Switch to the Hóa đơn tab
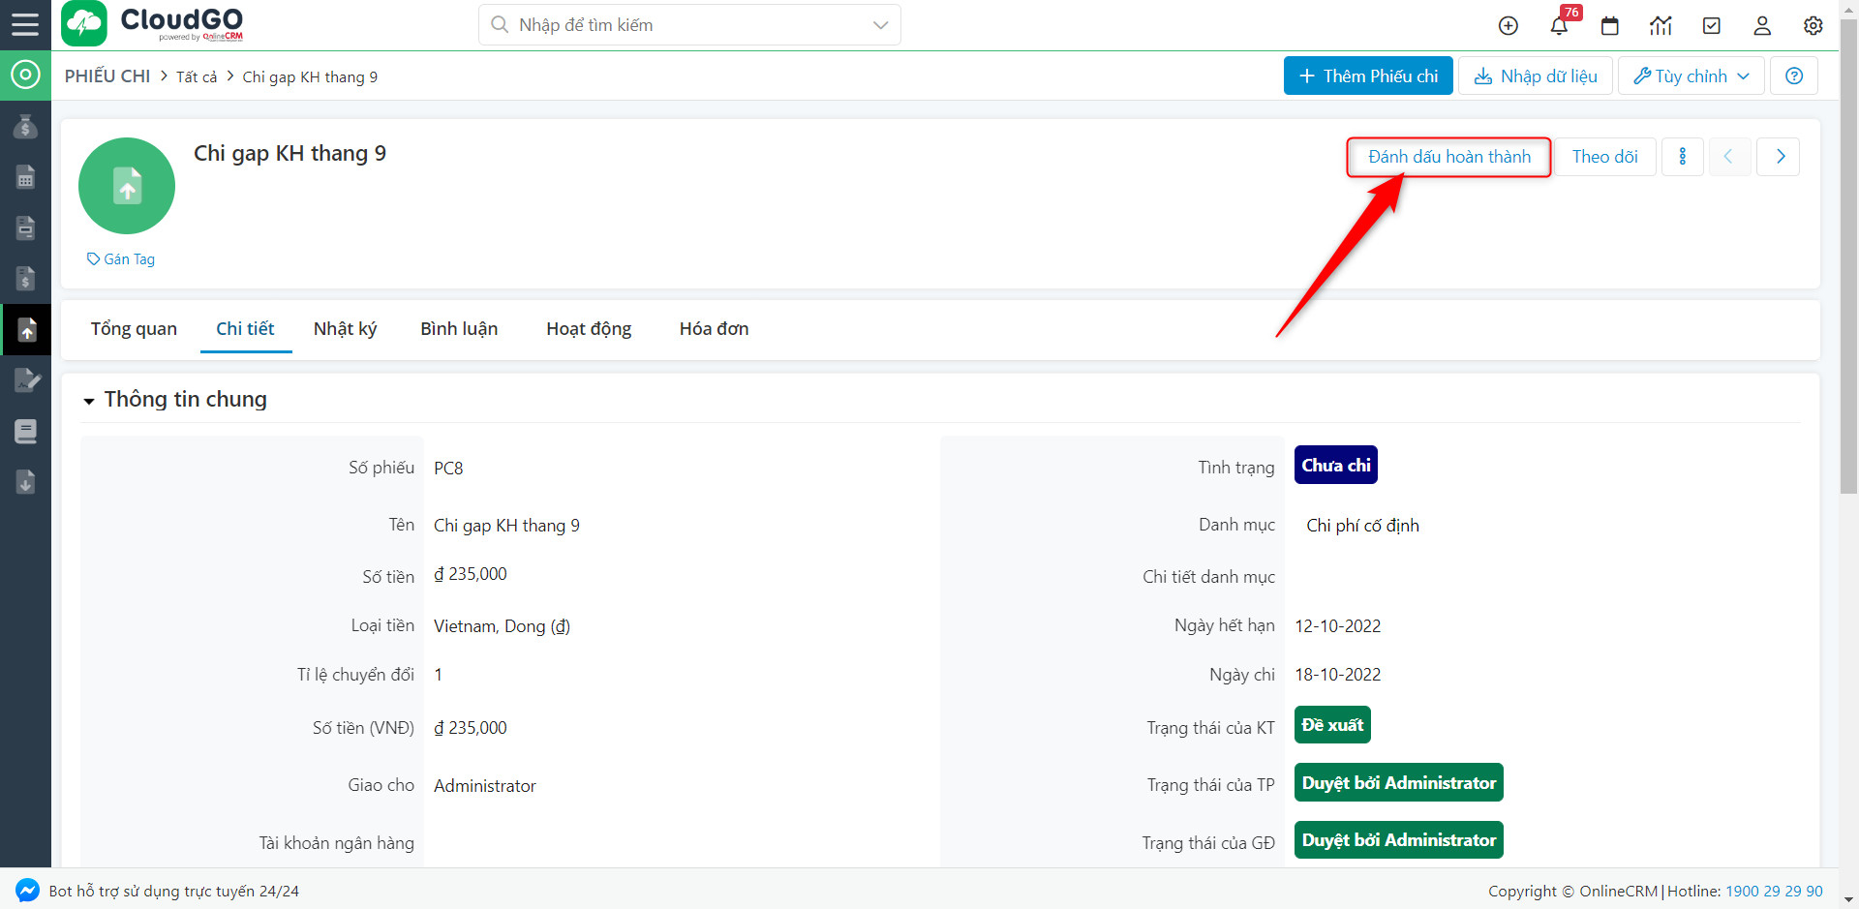The height and width of the screenshot is (909, 1859). tap(714, 329)
